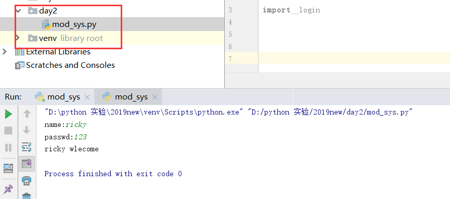This screenshot has height=199, width=450.
Task: Click the Down the stack trace arrow
Action: coord(27,131)
